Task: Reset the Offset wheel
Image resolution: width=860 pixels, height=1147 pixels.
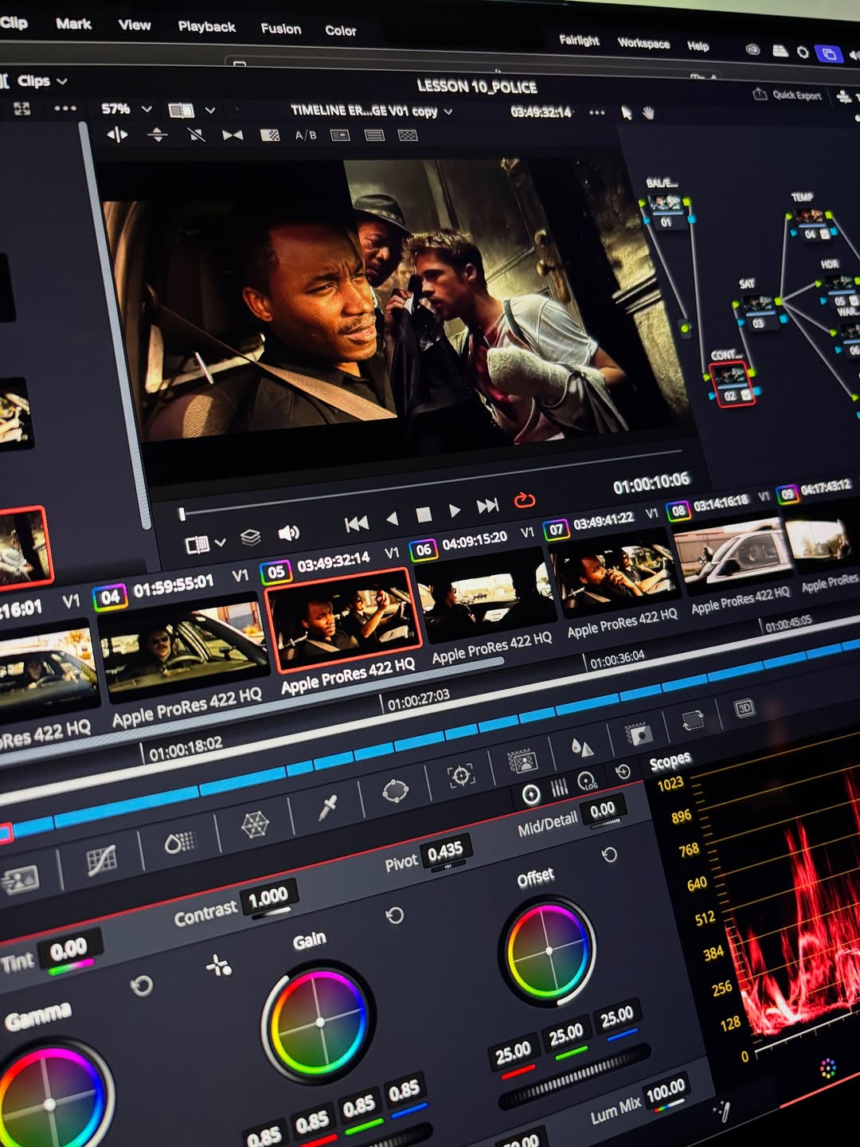Action: tap(609, 855)
